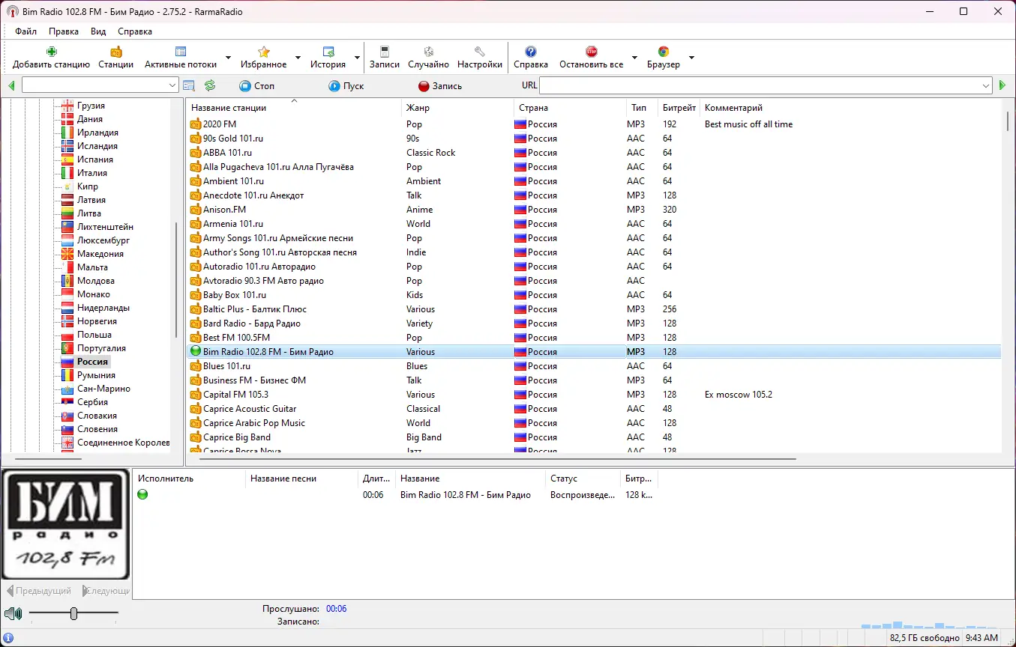Viewport: 1016px width, 647px height.
Task: Expand the История dropdown arrow
Action: pyautogui.click(x=357, y=58)
